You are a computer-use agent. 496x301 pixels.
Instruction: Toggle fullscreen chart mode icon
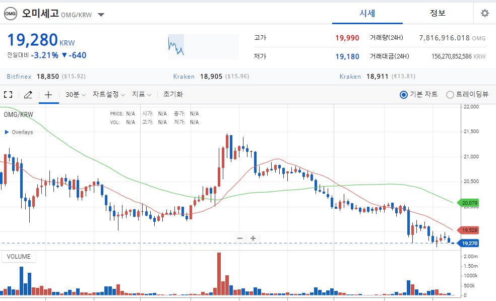8,94
